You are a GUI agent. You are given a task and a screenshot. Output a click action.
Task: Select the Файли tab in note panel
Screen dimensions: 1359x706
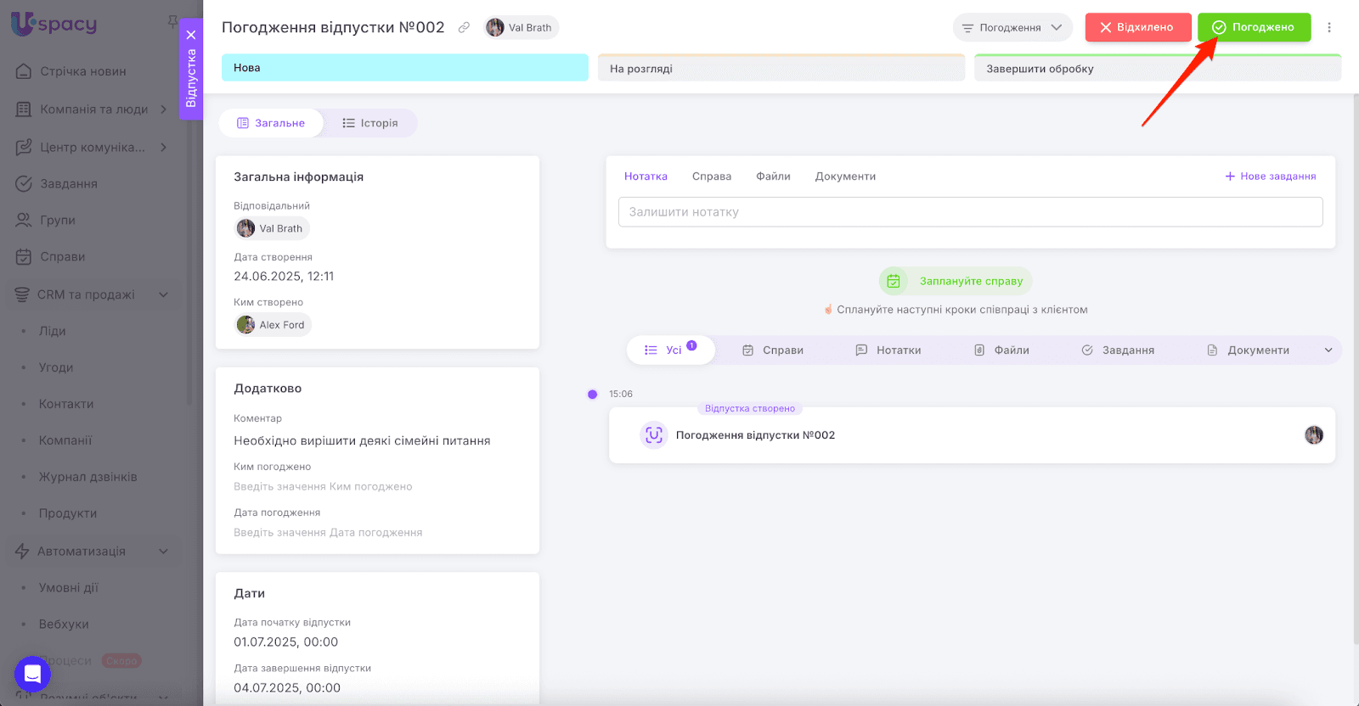(773, 176)
